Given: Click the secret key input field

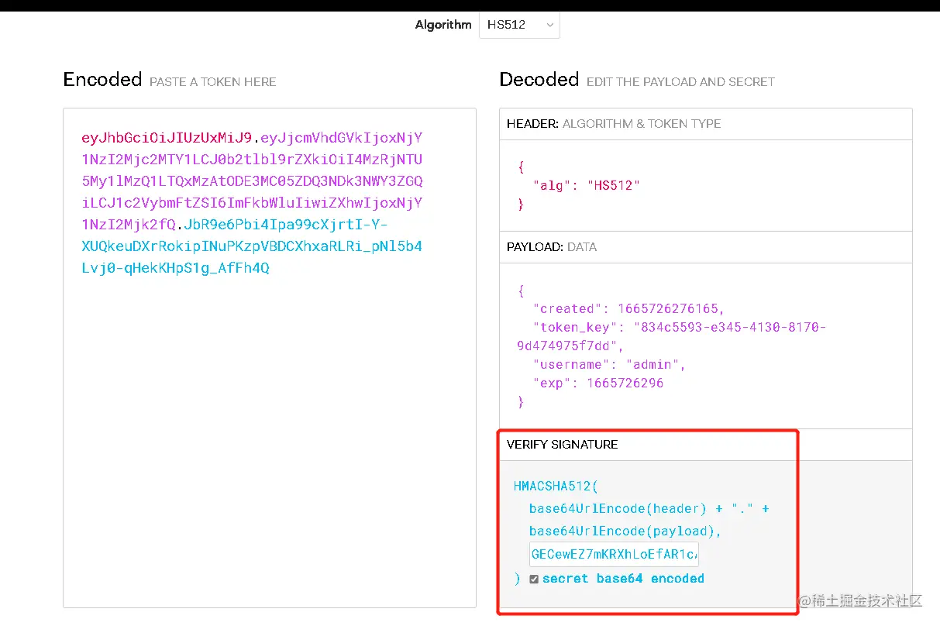Looking at the screenshot, I should coord(614,555).
